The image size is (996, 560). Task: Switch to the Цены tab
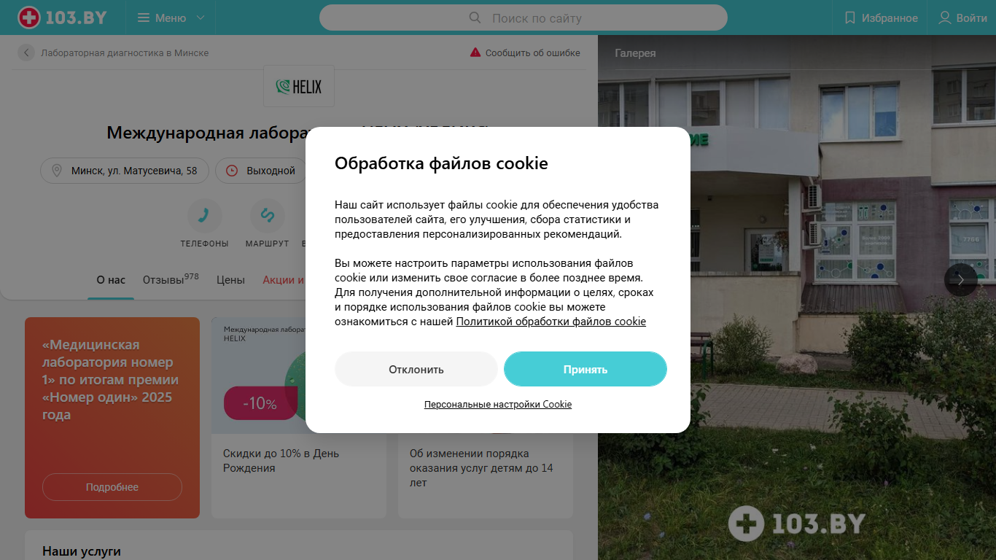coord(230,280)
